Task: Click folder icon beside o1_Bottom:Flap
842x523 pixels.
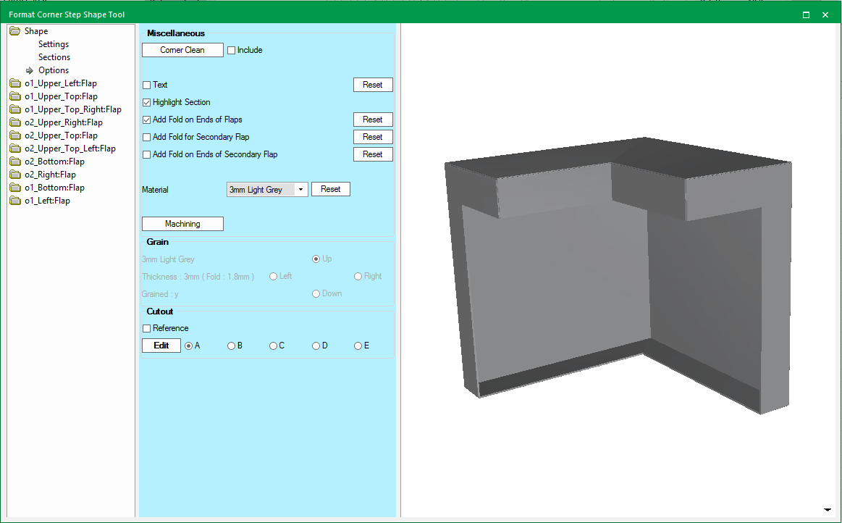Action: tap(14, 188)
